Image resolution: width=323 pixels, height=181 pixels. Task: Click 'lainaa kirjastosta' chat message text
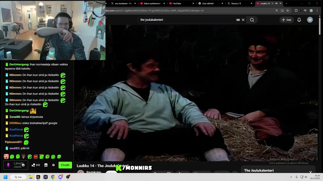coord(32,117)
